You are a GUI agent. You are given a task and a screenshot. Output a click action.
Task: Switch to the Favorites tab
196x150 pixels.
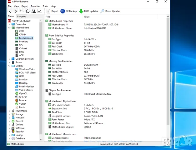(x=22, y=16)
